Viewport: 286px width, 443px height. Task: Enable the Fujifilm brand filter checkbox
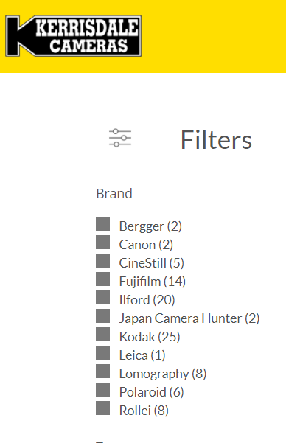(103, 279)
